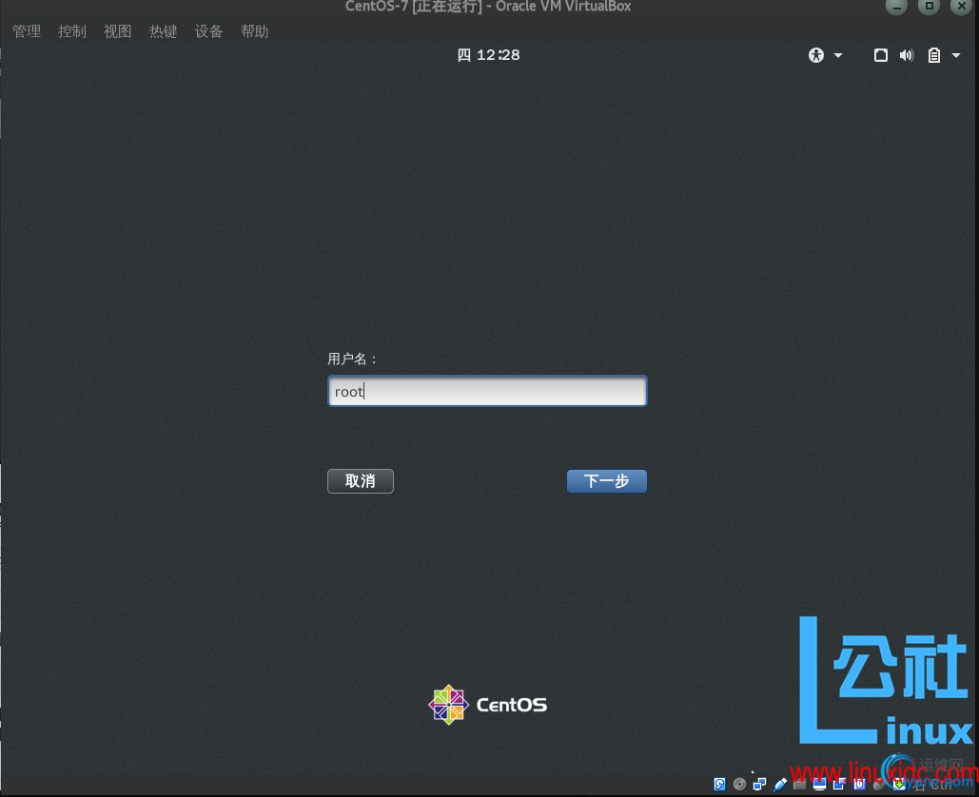979x797 pixels.
Task: Open the 帮助 menu
Action: 254,31
